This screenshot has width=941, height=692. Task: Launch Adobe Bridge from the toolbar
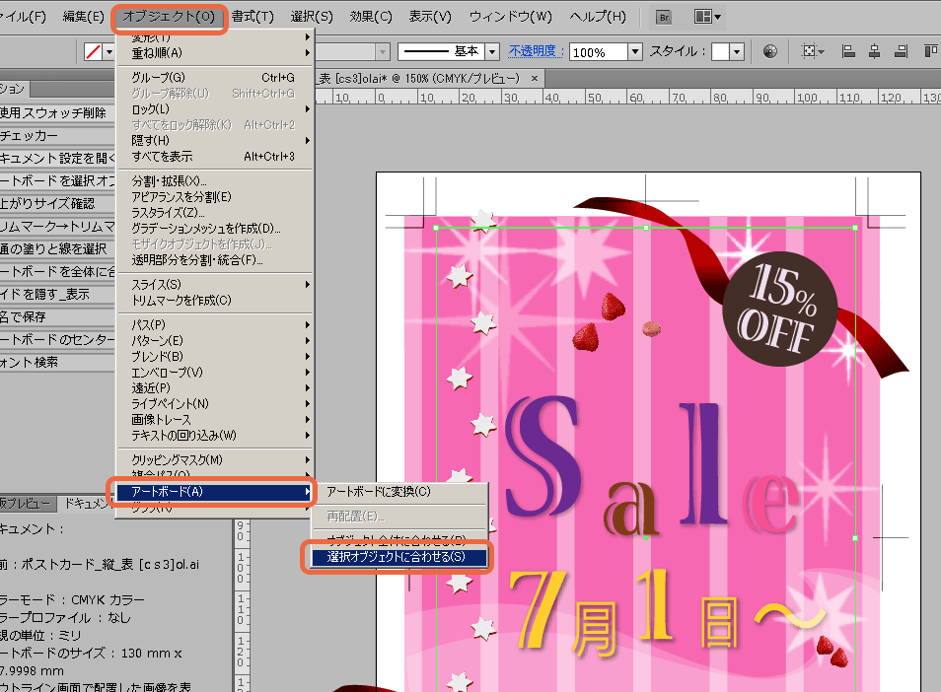click(x=663, y=16)
